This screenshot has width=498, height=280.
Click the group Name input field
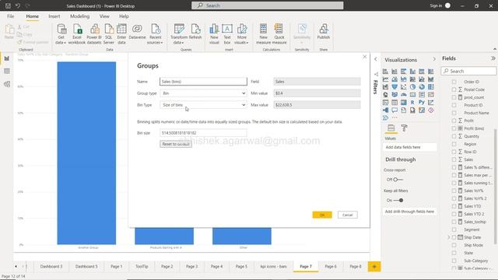point(203,82)
